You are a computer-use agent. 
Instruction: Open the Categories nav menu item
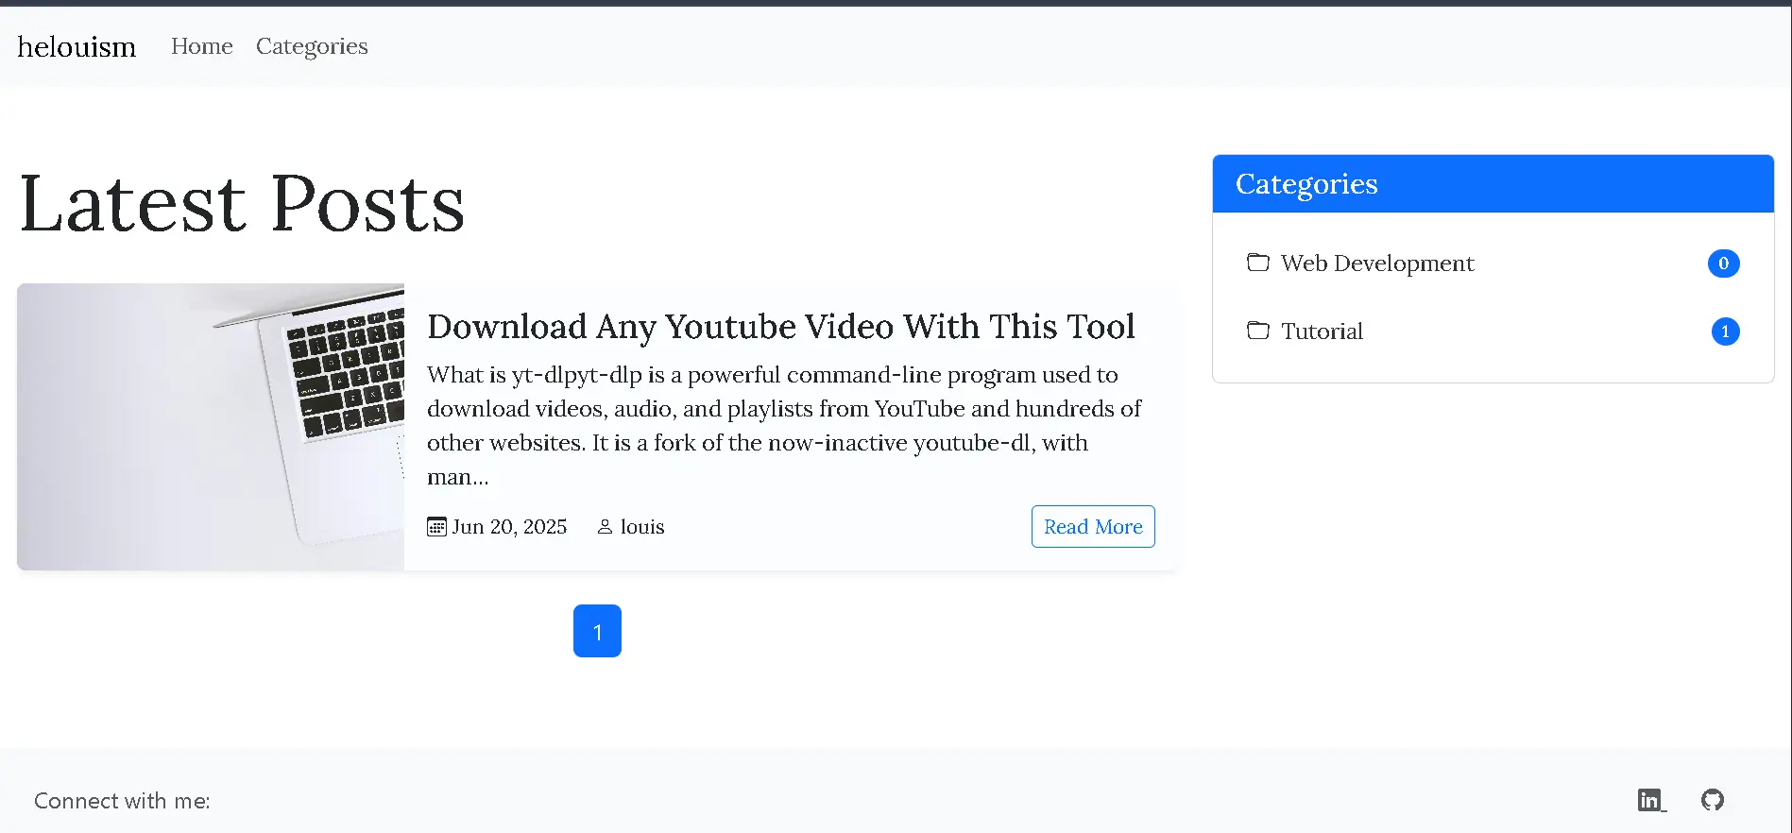coord(312,46)
